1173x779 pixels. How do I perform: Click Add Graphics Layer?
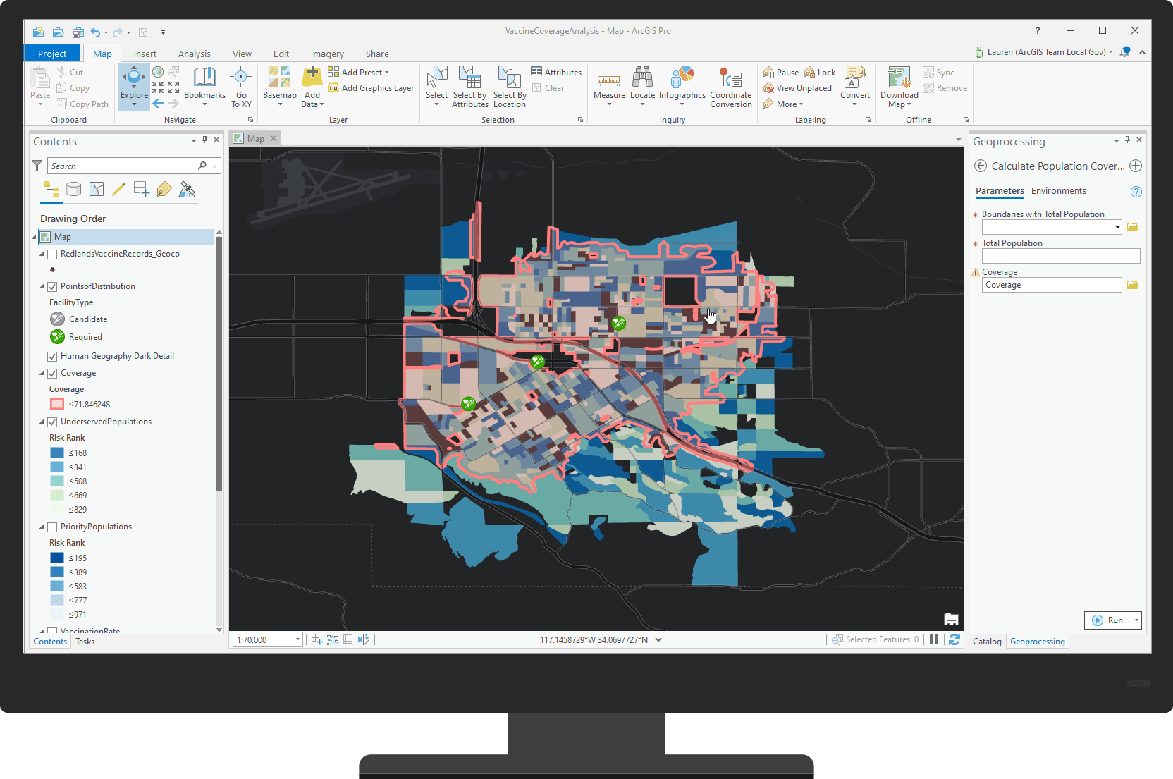(371, 88)
